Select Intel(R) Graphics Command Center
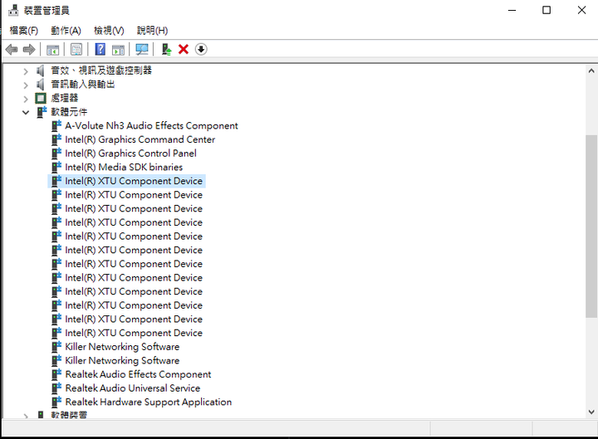The height and width of the screenshot is (439, 598). pos(140,139)
